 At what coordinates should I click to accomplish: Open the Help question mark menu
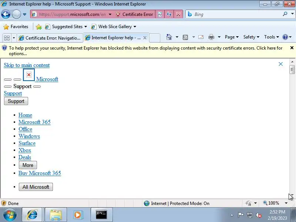tap(287, 37)
